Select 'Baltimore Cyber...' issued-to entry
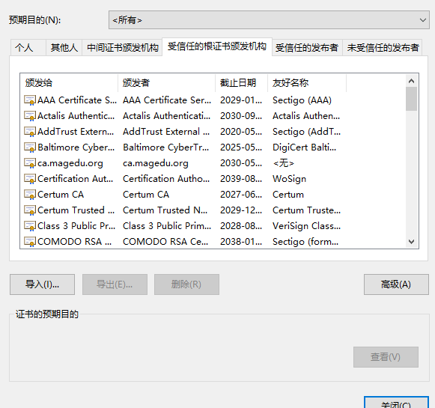This screenshot has height=408, width=435. pos(76,147)
